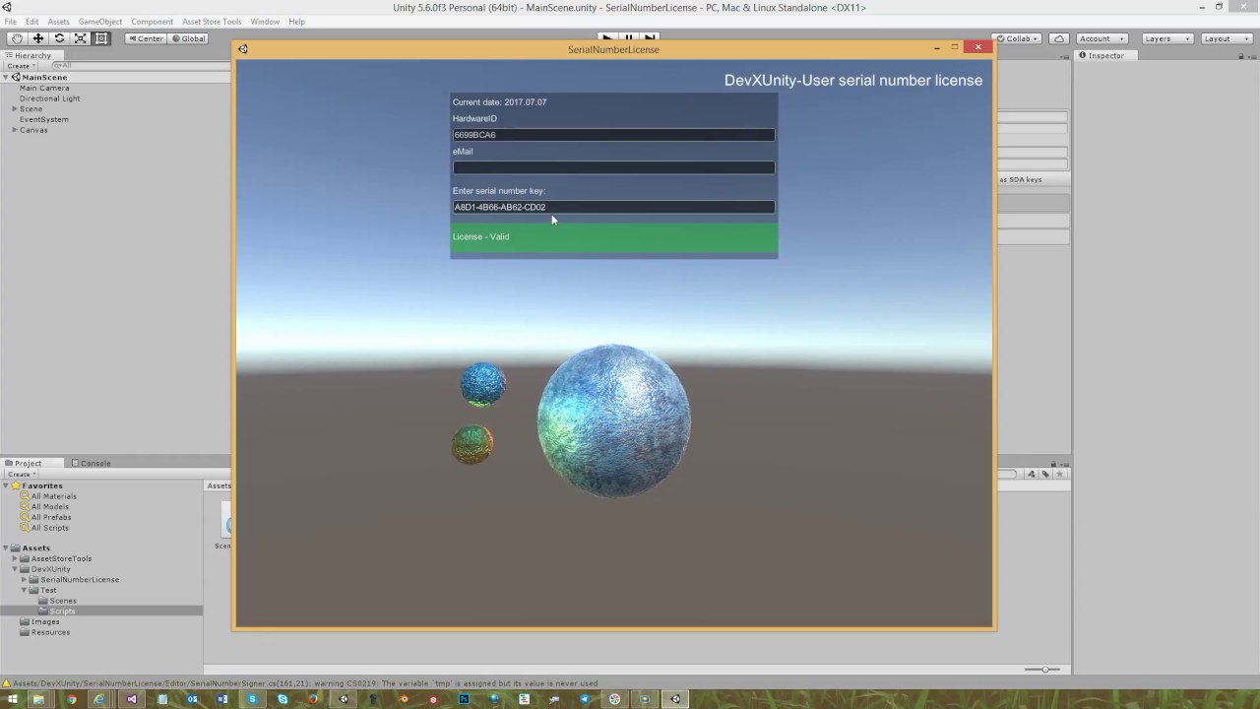Image resolution: width=1260 pixels, height=709 pixels.
Task: Open the Collab dropdown
Action: 1019,38
